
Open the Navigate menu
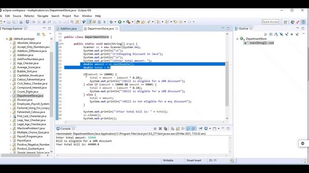tap(43, 16)
